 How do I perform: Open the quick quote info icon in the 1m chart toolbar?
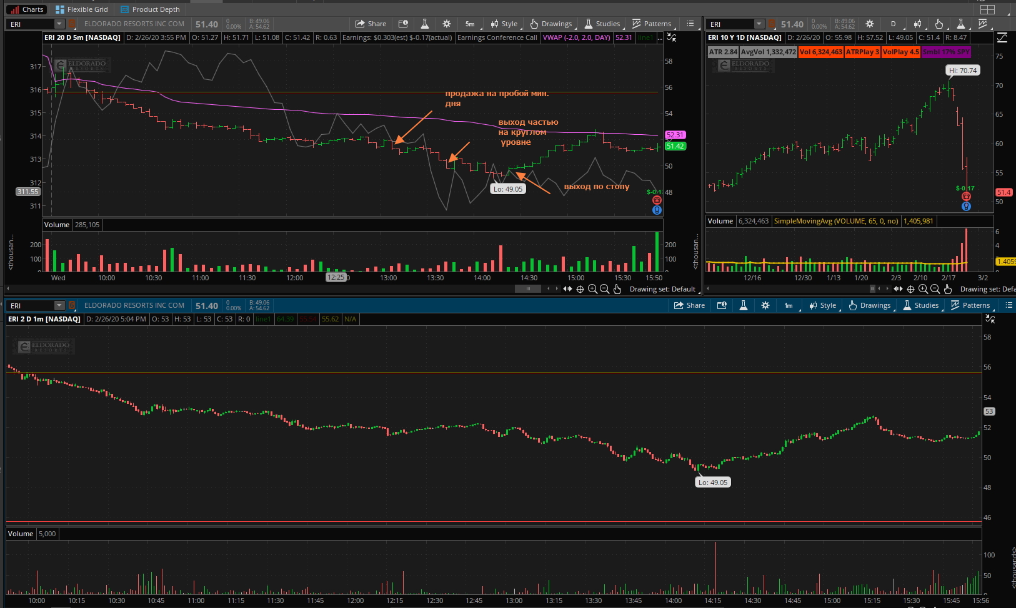722,305
